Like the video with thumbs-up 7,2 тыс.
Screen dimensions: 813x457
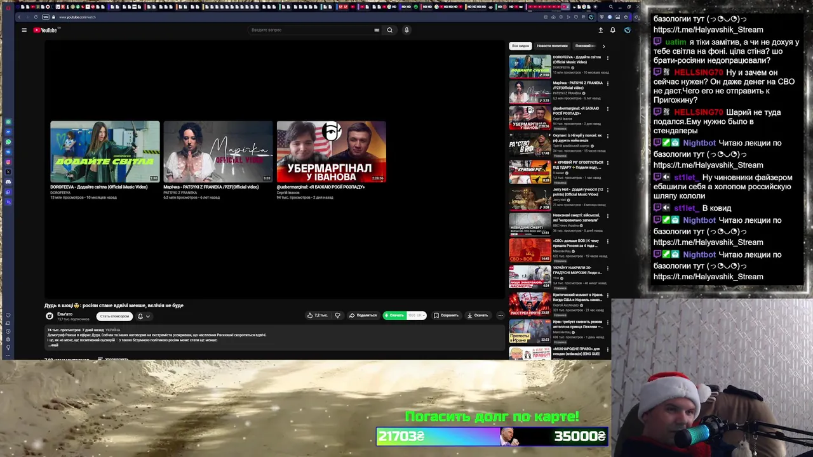[317, 315]
